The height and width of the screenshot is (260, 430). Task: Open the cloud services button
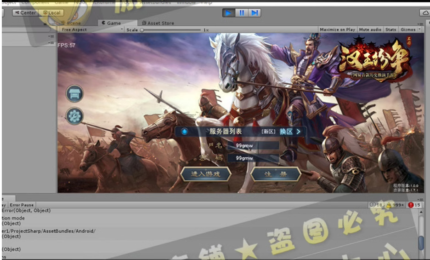[425, 12]
